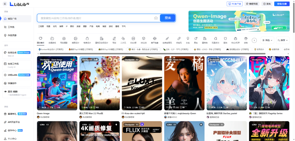The width and height of the screenshot is (295, 141).
Task: Open 作品灵感 in the sidebar
Action: coord(17,35)
